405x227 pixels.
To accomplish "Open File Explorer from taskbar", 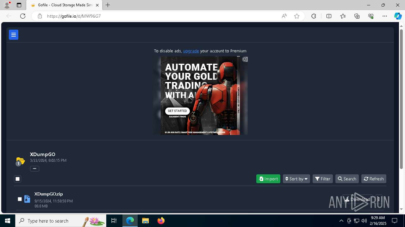I will point(146,221).
